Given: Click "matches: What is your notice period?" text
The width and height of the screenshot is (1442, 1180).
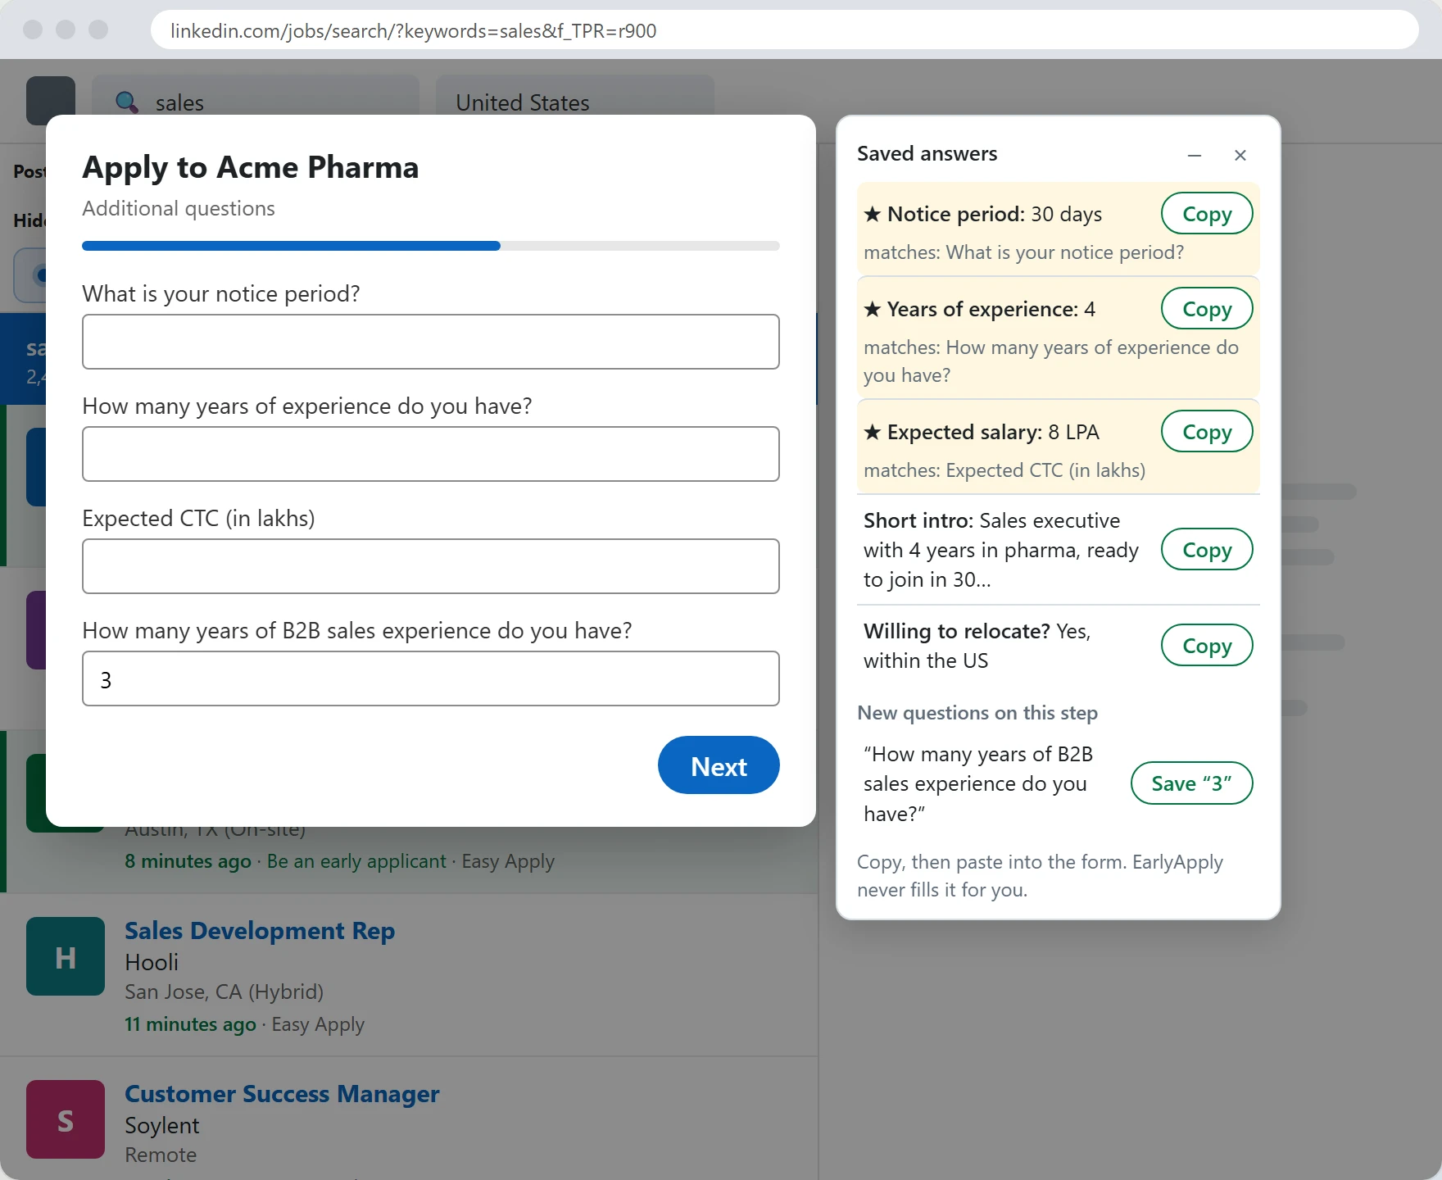Looking at the screenshot, I should point(1024,252).
